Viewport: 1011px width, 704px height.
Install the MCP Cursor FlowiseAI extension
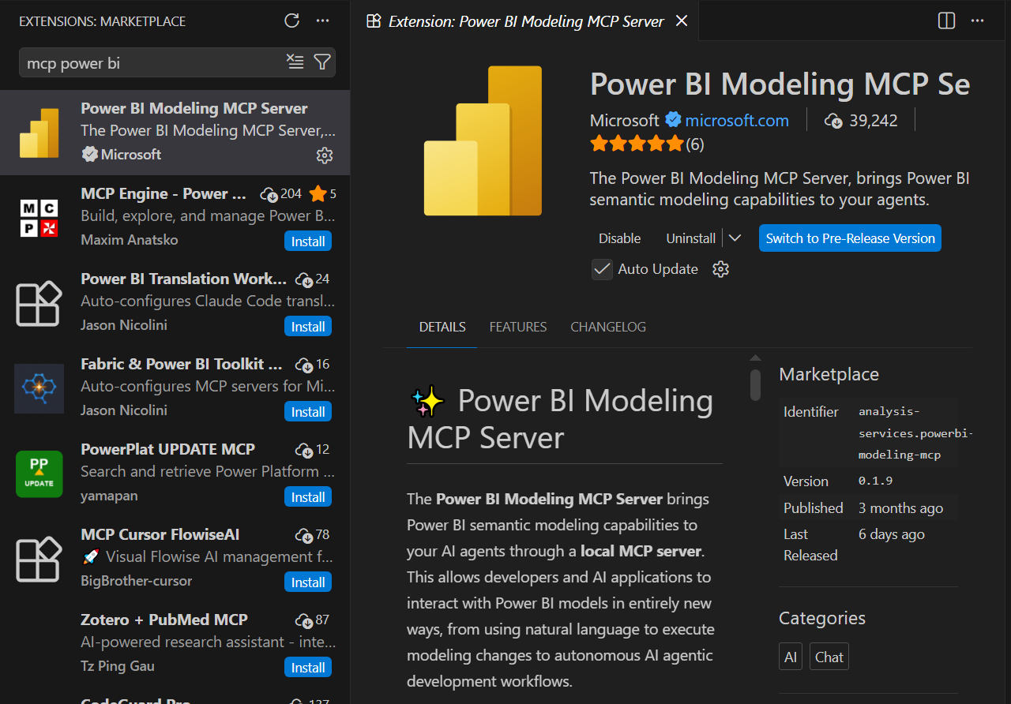click(308, 582)
